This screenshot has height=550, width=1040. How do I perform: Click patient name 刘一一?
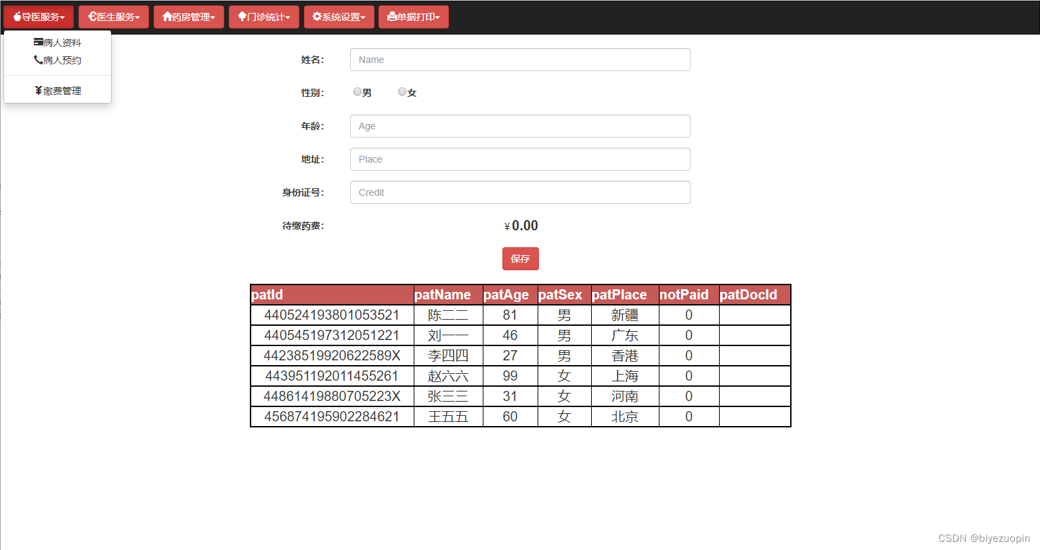(x=448, y=335)
